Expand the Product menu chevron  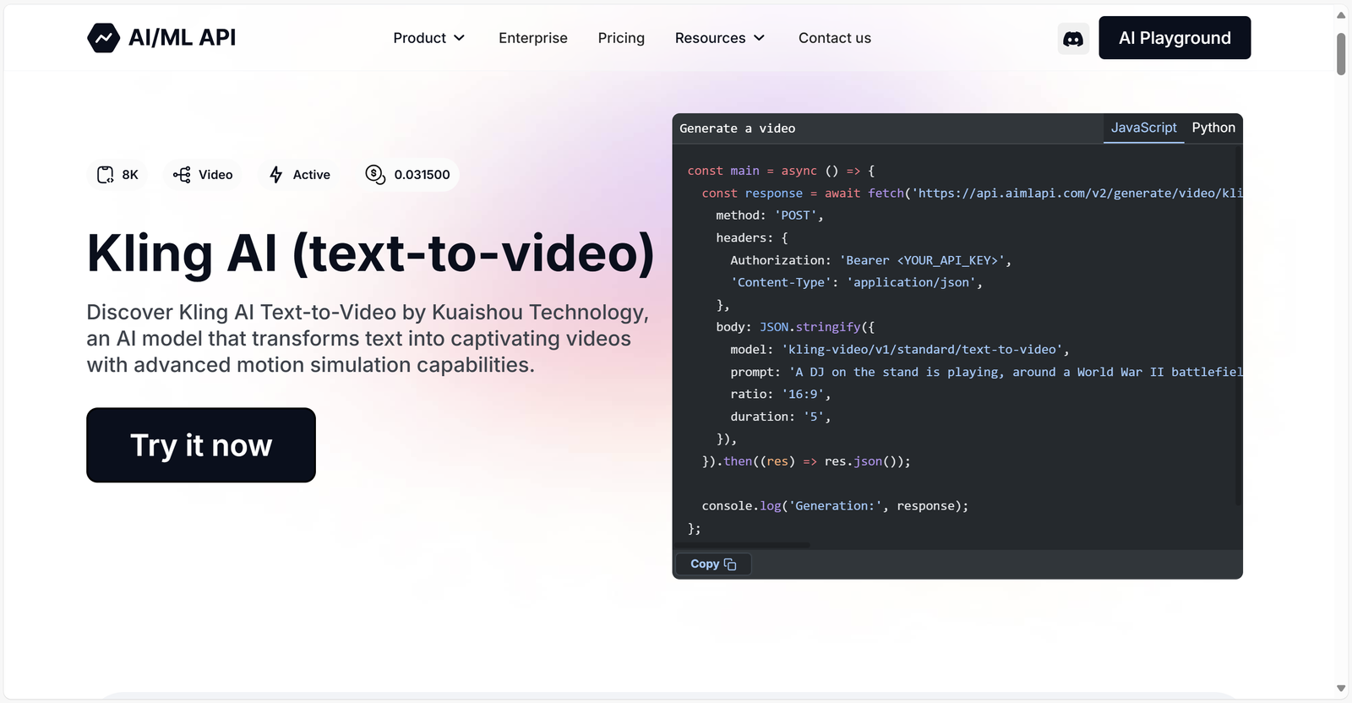459,38
